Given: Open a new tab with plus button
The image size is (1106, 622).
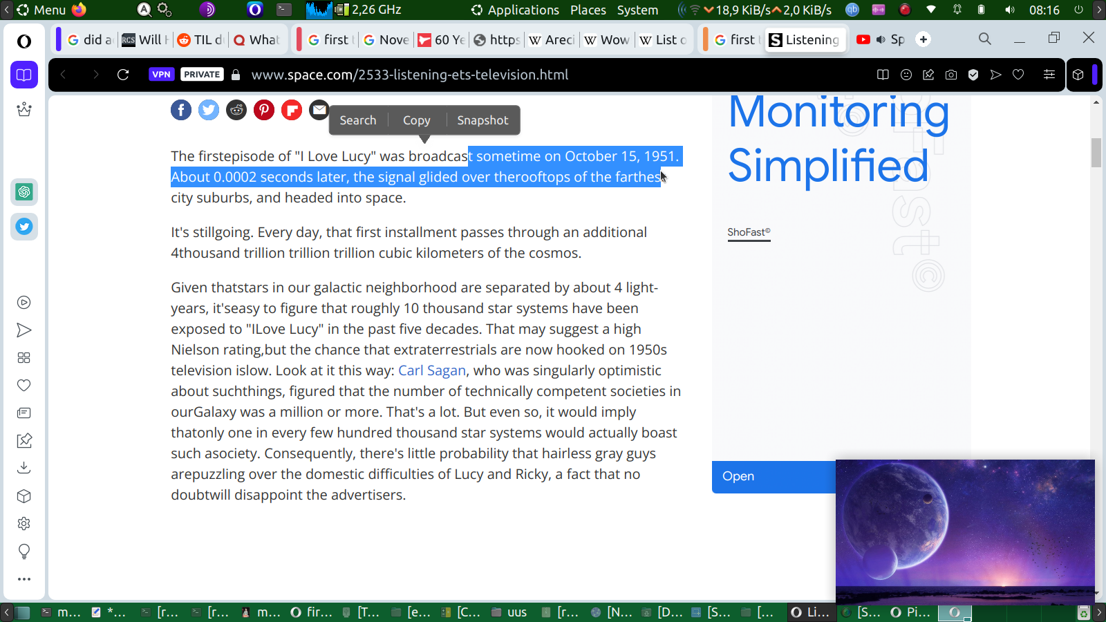Looking at the screenshot, I should point(924,39).
